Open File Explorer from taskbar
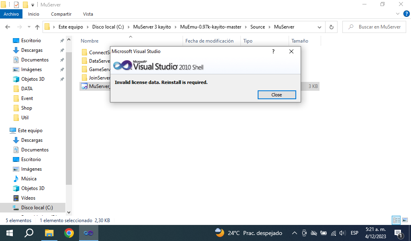 coord(49,233)
